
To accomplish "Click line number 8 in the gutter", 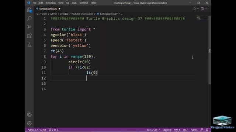I will (45, 56).
